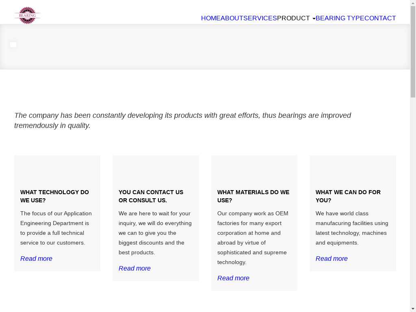Select the 'What Technology Do We Use?' heading
416x312 pixels.
pyautogui.click(x=54, y=196)
